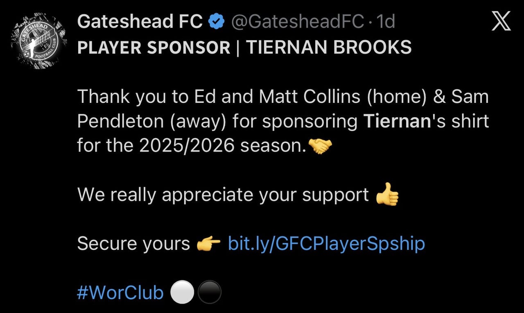
Task: Click the 'We really appreciate your support' line
Action: 223,195
